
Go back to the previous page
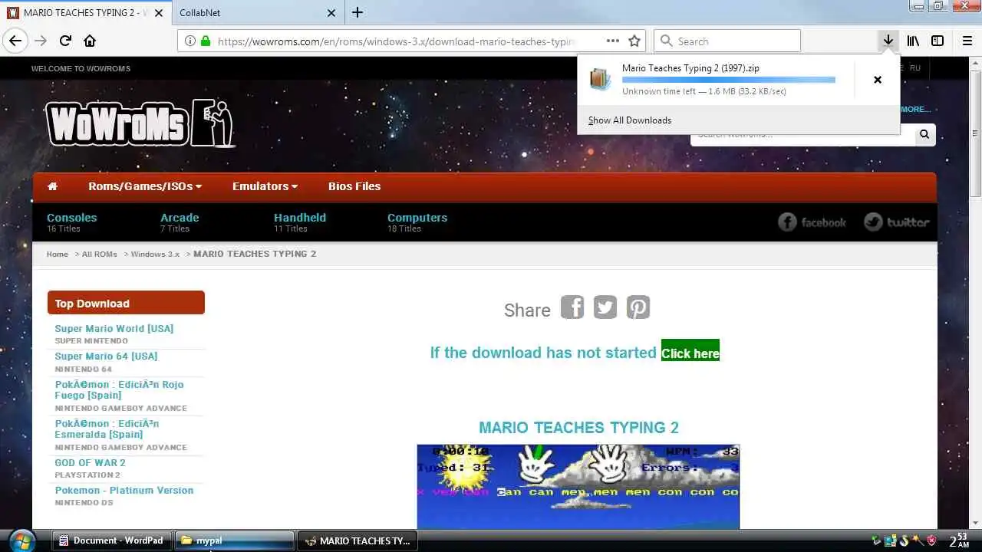15,41
